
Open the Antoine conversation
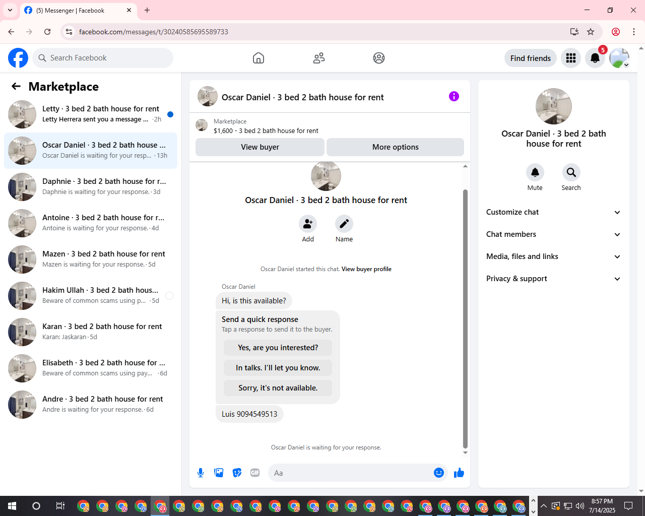point(91,223)
